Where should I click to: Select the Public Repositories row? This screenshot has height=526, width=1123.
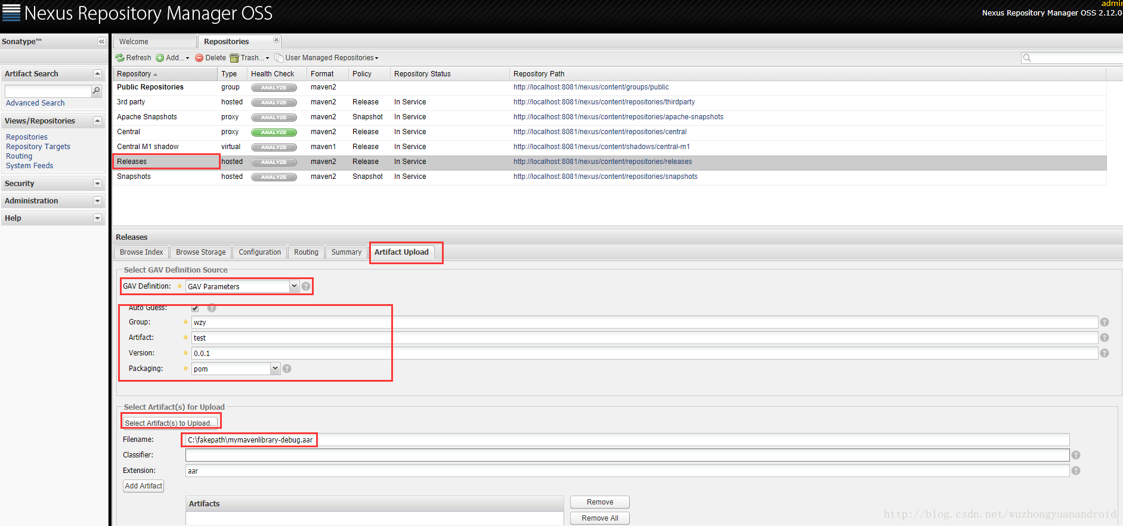(x=610, y=87)
